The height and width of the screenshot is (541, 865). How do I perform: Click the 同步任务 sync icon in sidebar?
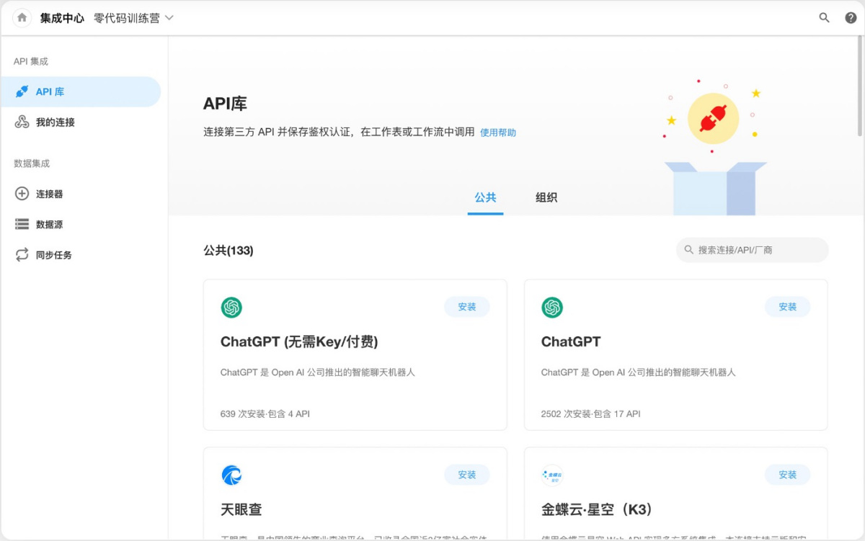coord(22,255)
